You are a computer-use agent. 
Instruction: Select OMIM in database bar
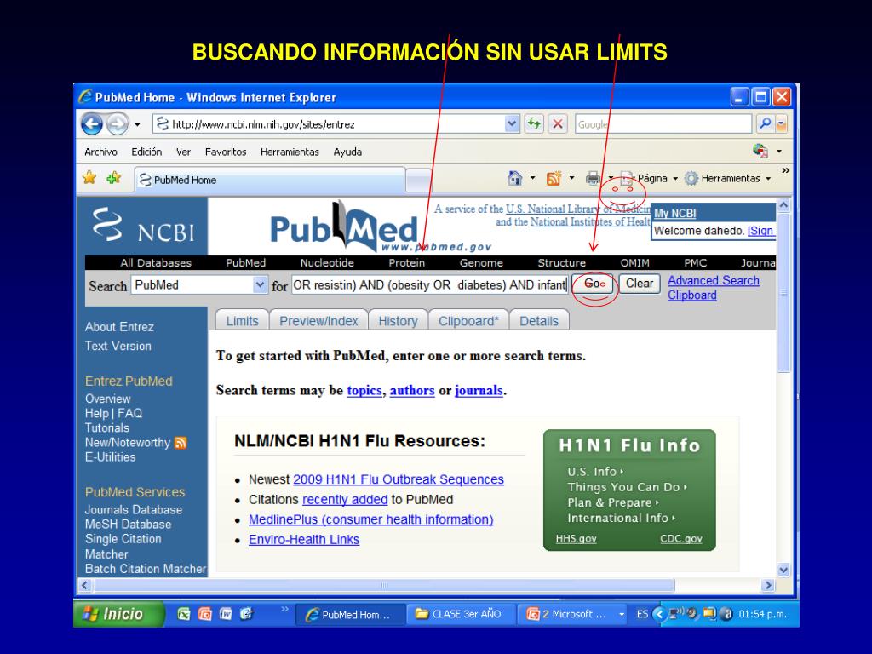point(634,262)
